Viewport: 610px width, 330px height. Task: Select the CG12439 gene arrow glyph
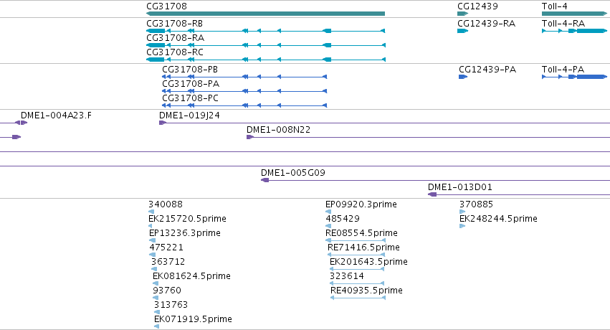pos(462,14)
